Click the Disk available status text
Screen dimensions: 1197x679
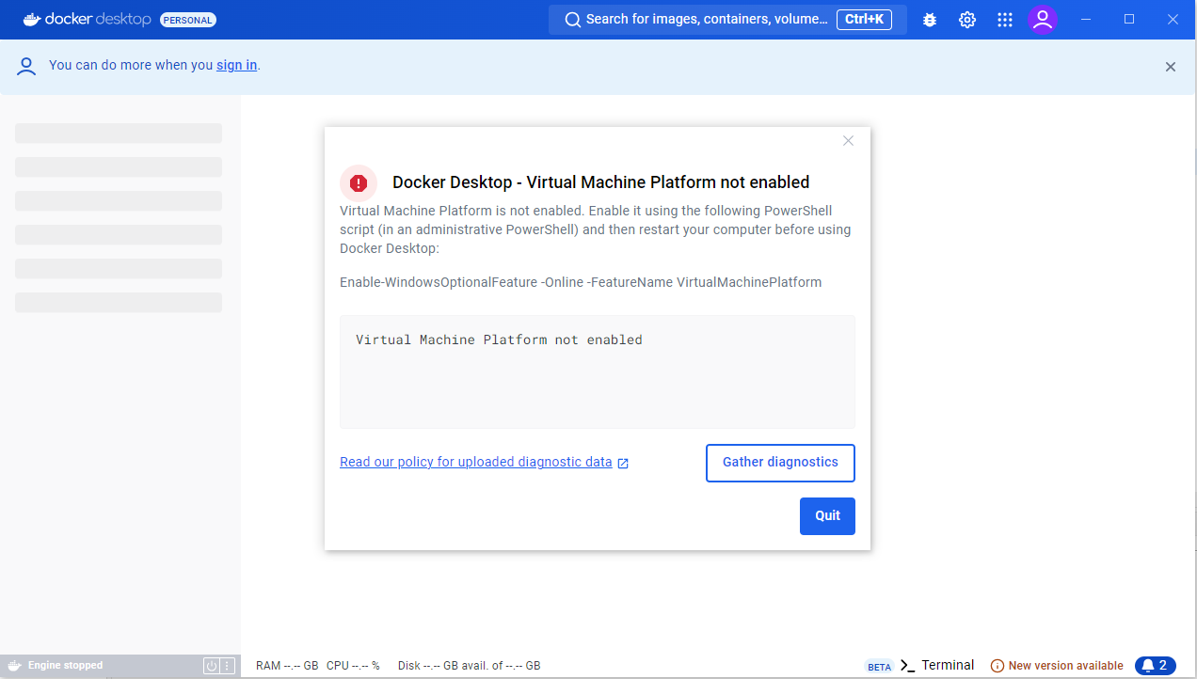(469, 666)
